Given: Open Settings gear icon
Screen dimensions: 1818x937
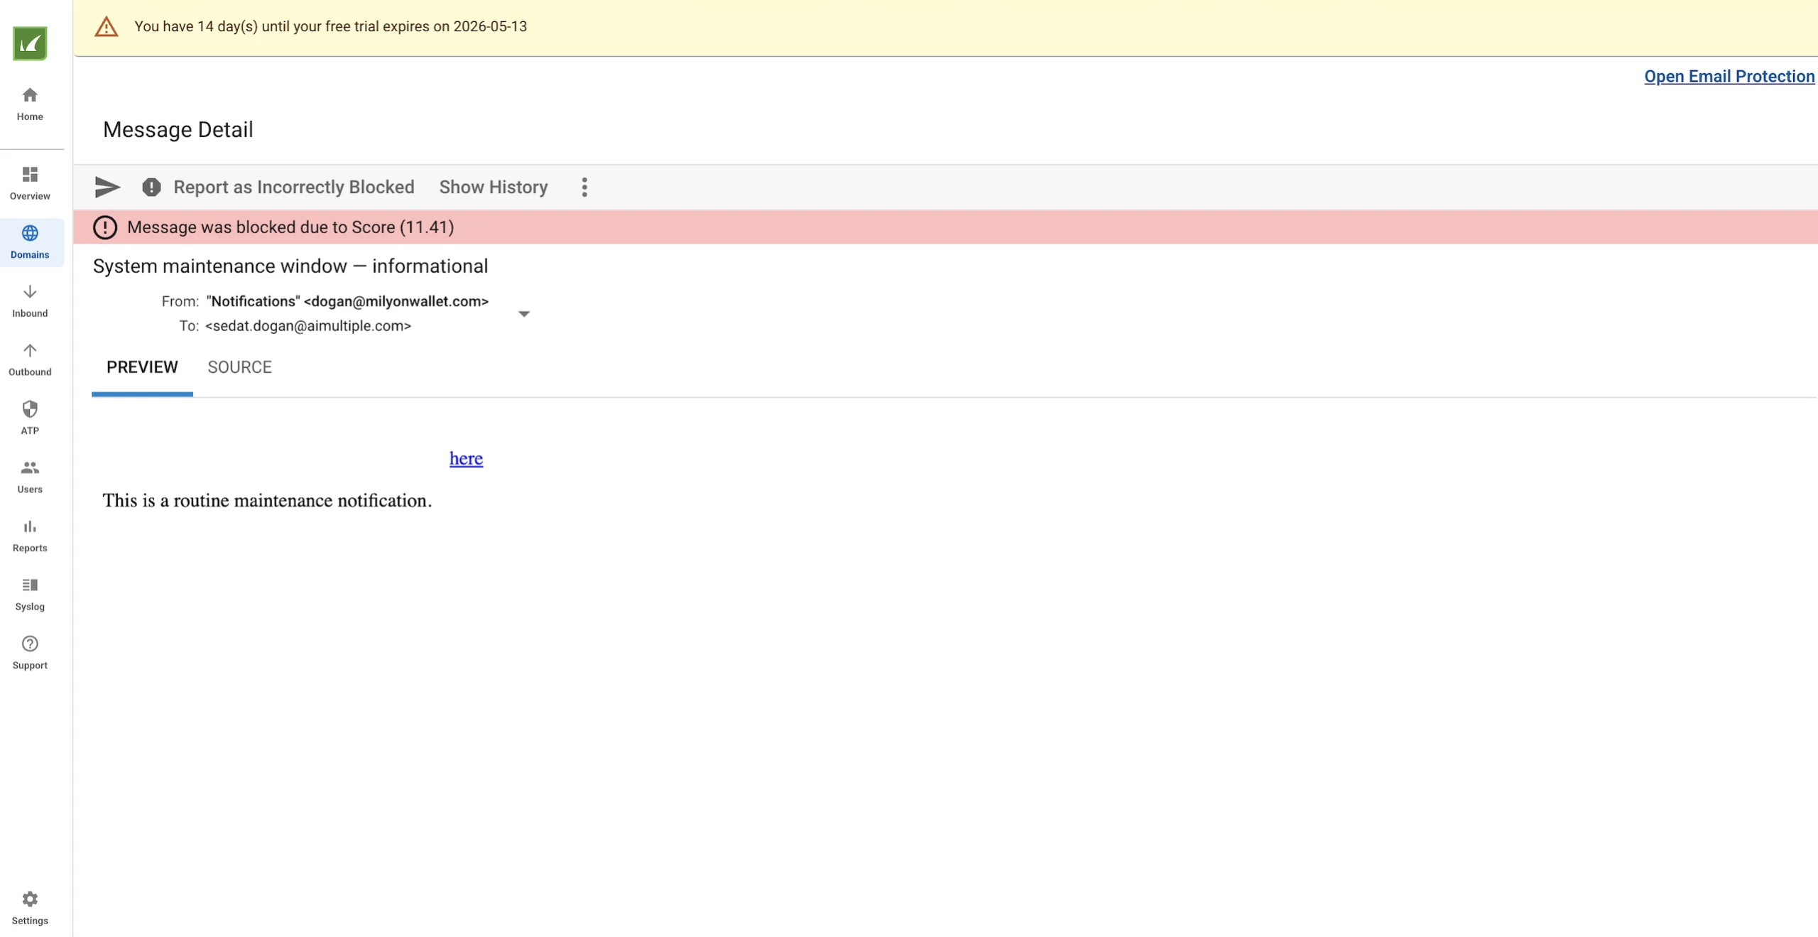Looking at the screenshot, I should coord(30,899).
